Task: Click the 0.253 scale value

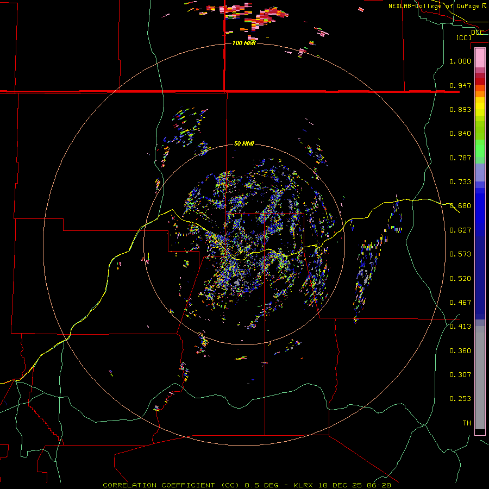Action: click(460, 399)
